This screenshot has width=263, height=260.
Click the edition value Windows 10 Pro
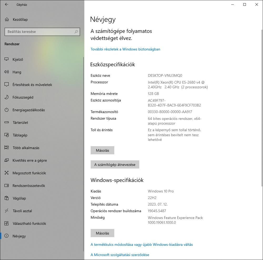(x=161, y=191)
